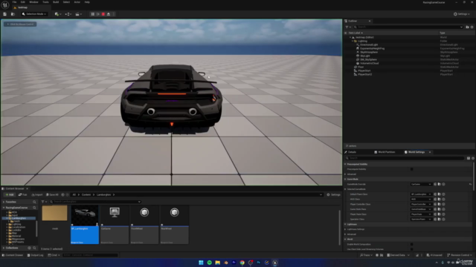The width and height of the screenshot is (476, 267).
Task: Open the Blueprints dropdown in the toolbar
Action: [x=68, y=14]
